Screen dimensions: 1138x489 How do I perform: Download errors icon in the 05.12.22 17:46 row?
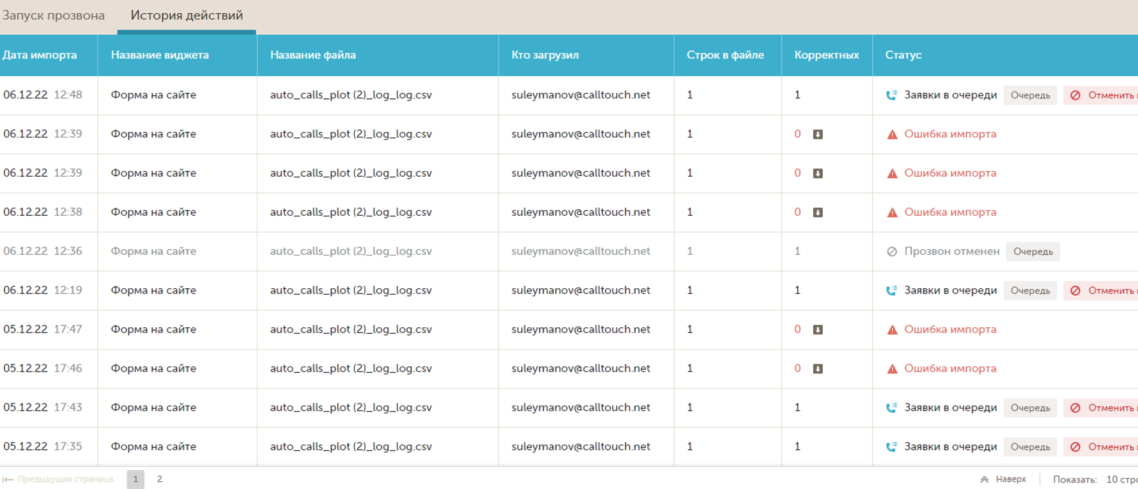pos(817,369)
